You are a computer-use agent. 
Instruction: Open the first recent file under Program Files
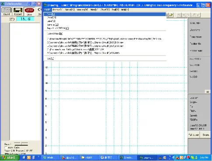pos(105,39)
